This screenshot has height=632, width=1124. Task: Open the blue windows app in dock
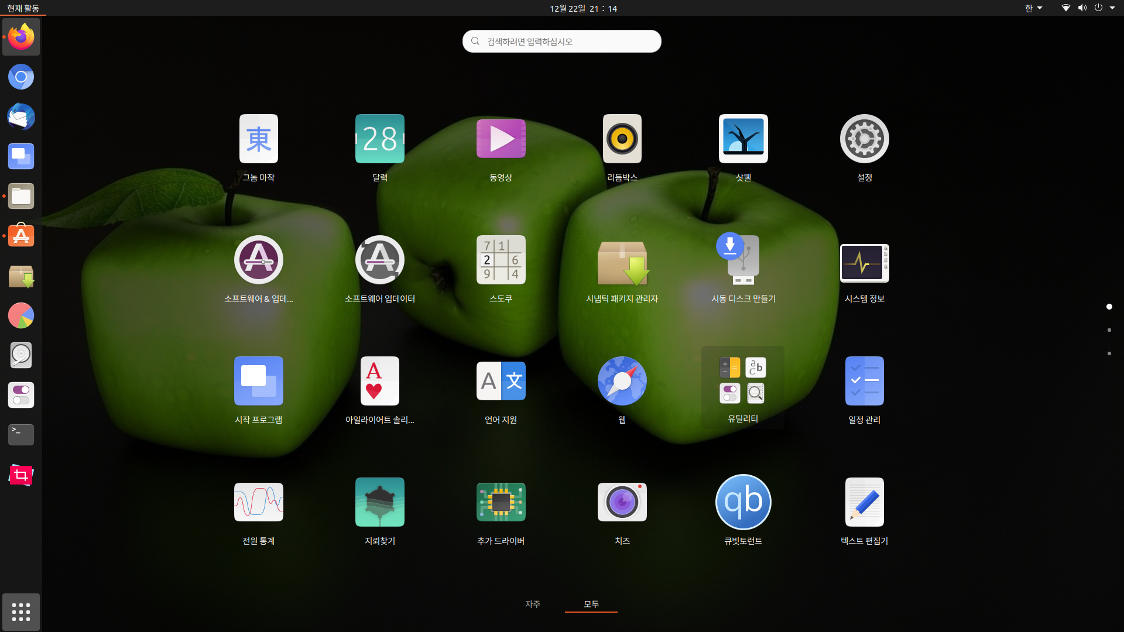(x=21, y=156)
